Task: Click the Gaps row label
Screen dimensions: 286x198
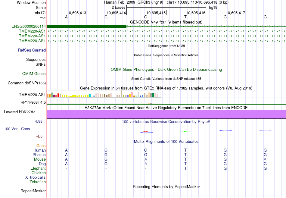Action: (x=41, y=146)
